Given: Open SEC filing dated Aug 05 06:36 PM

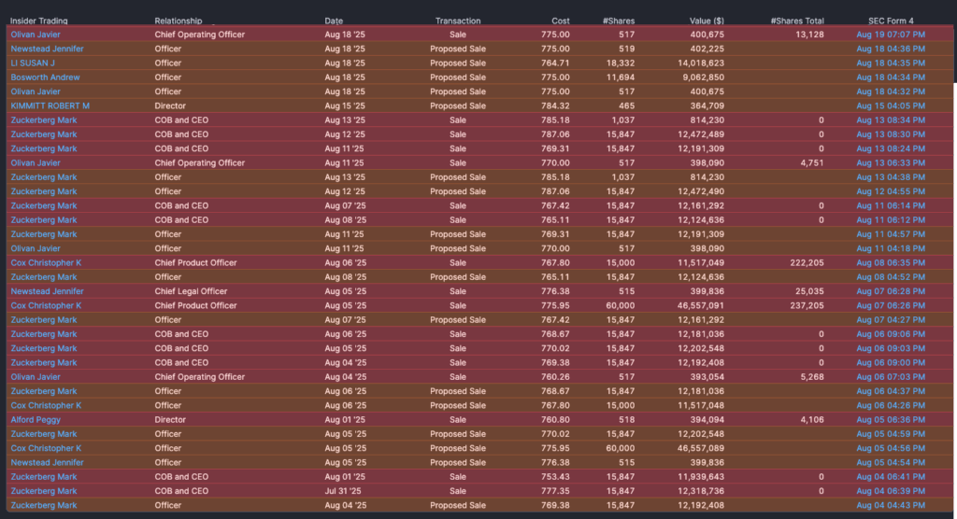Looking at the screenshot, I should pos(891,420).
